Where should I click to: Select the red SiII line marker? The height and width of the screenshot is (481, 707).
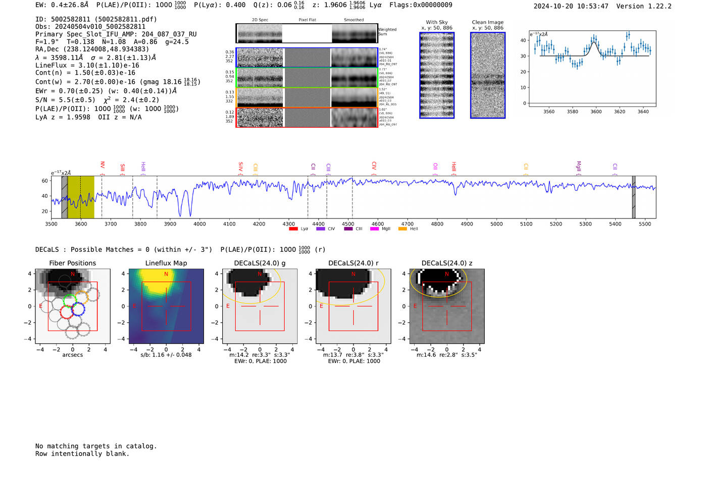(x=122, y=168)
